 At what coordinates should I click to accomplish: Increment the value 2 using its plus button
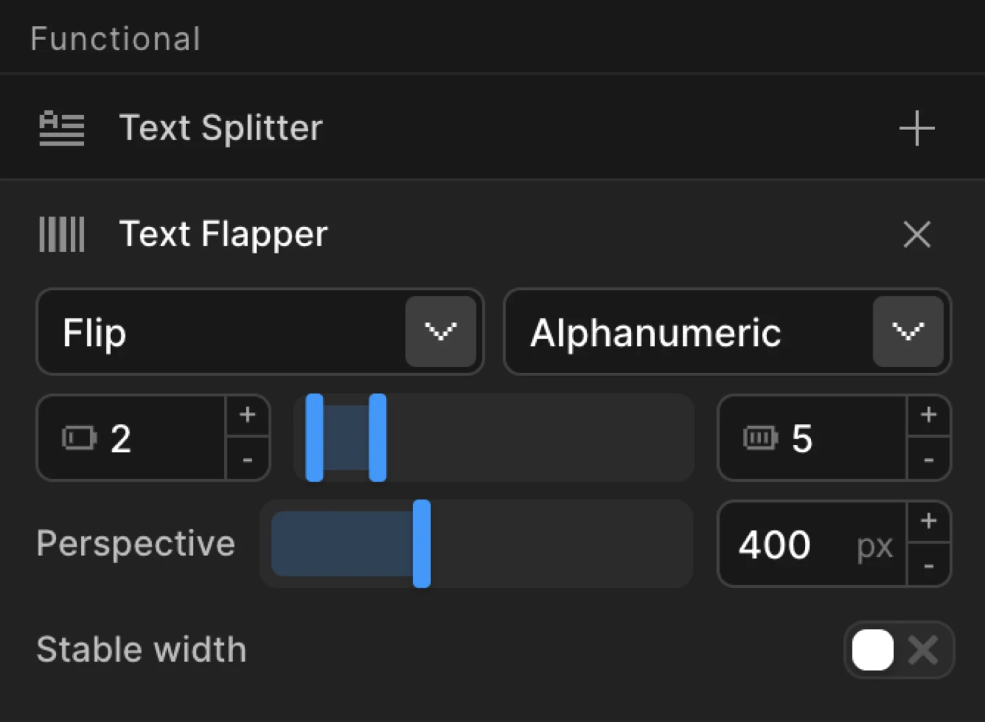[x=248, y=414]
